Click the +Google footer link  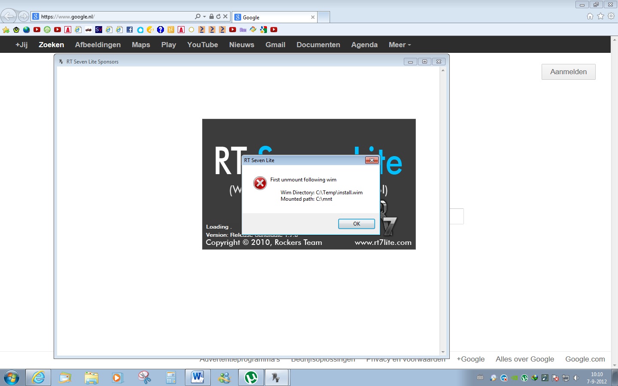pos(470,359)
